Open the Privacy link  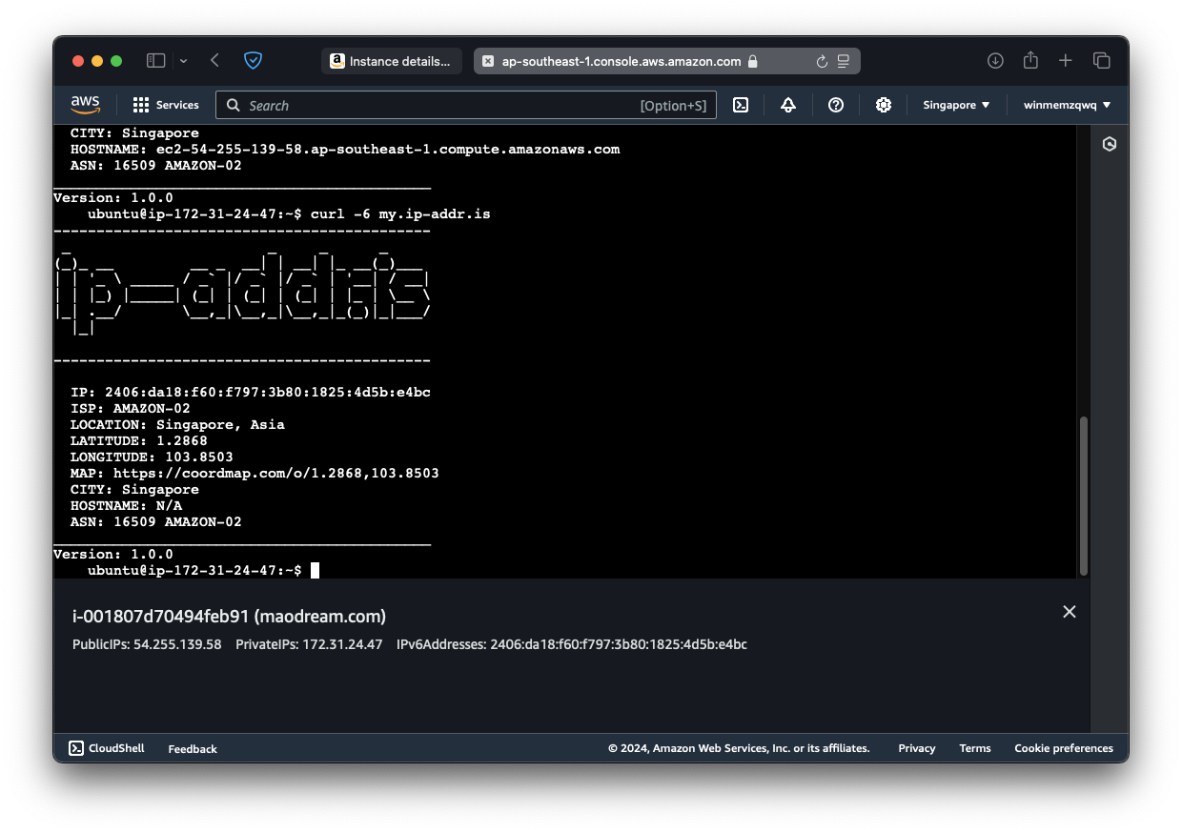917,748
